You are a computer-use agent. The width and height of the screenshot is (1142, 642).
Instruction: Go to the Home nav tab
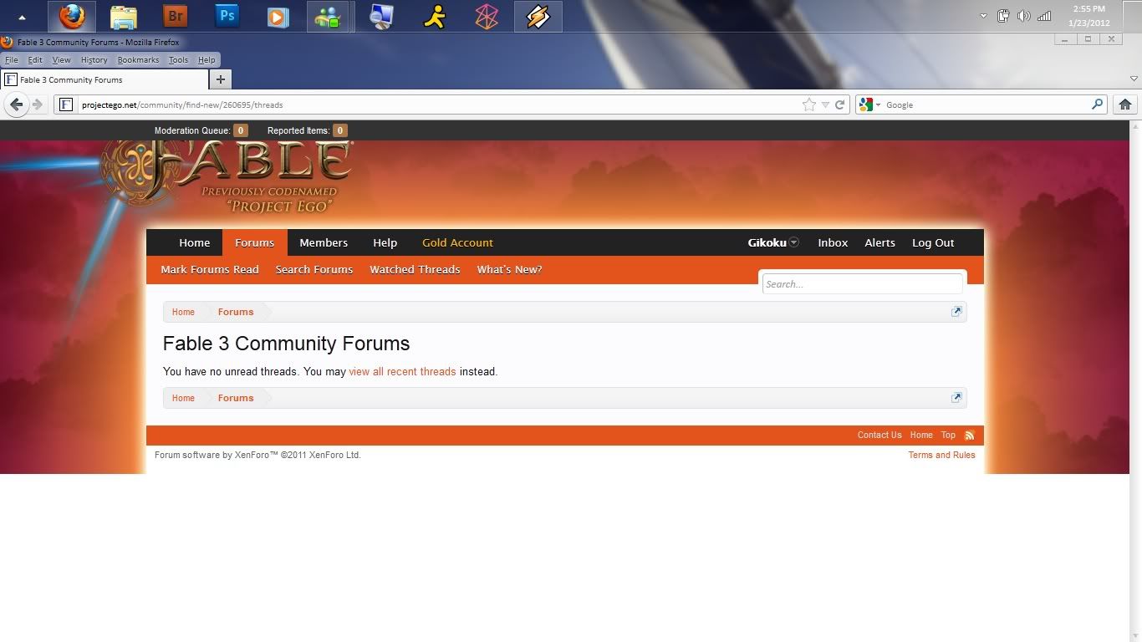pos(195,242)
